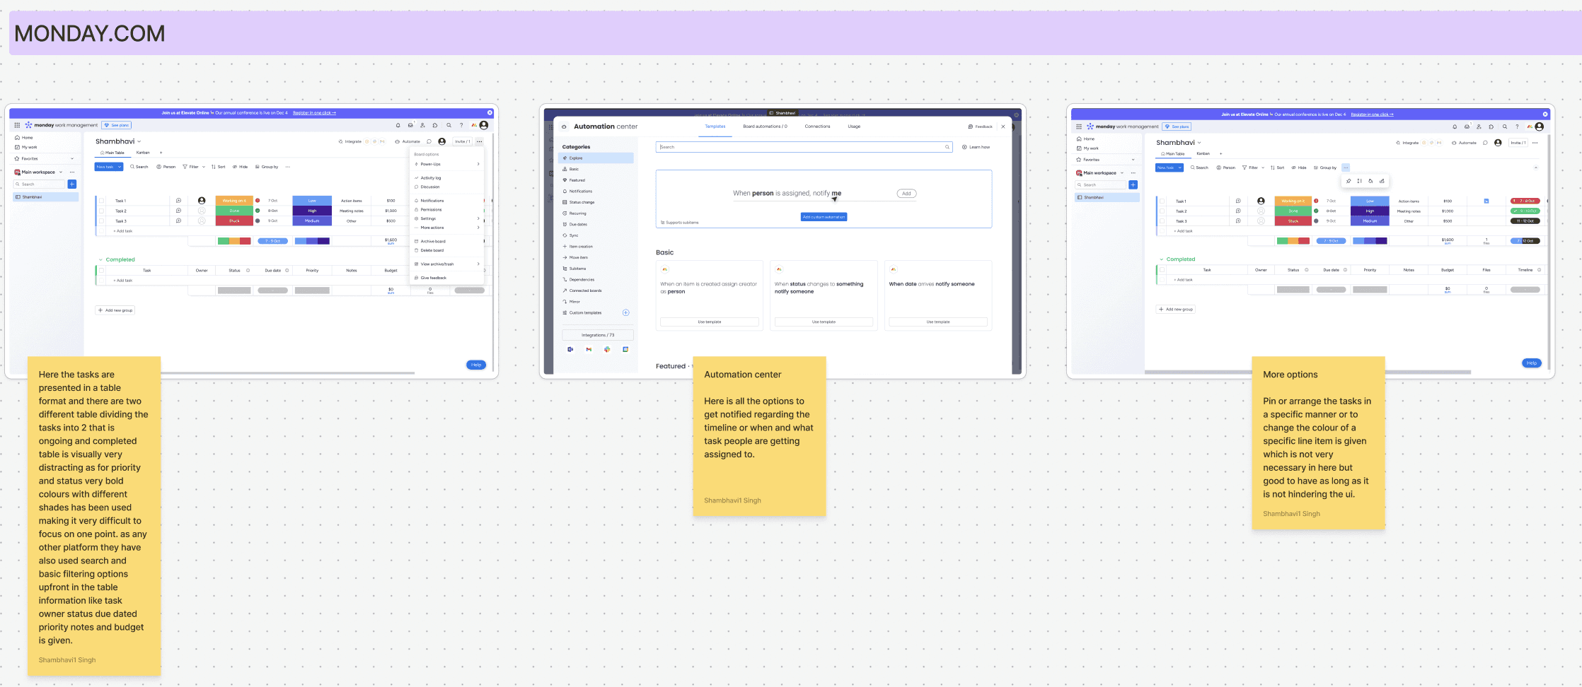Tick Task 3 checkbox in third screenshot

tap(1162, 221)
